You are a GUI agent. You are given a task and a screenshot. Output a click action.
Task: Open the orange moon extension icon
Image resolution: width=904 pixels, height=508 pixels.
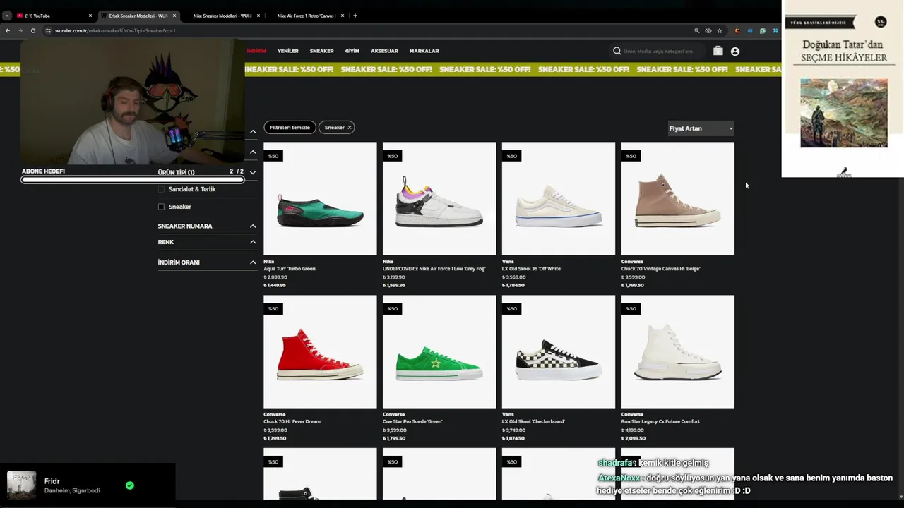coord(738,30)
